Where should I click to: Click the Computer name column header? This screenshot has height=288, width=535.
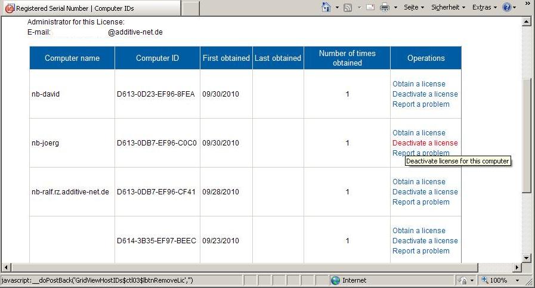(x=72, y=58)
